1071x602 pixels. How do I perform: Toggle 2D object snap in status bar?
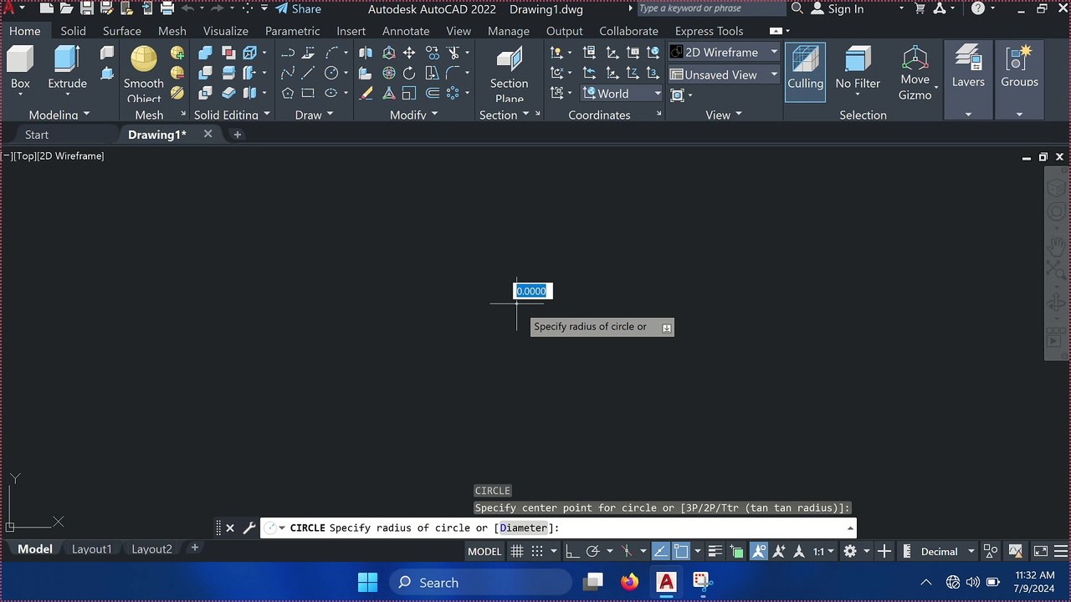click(681, 551)
